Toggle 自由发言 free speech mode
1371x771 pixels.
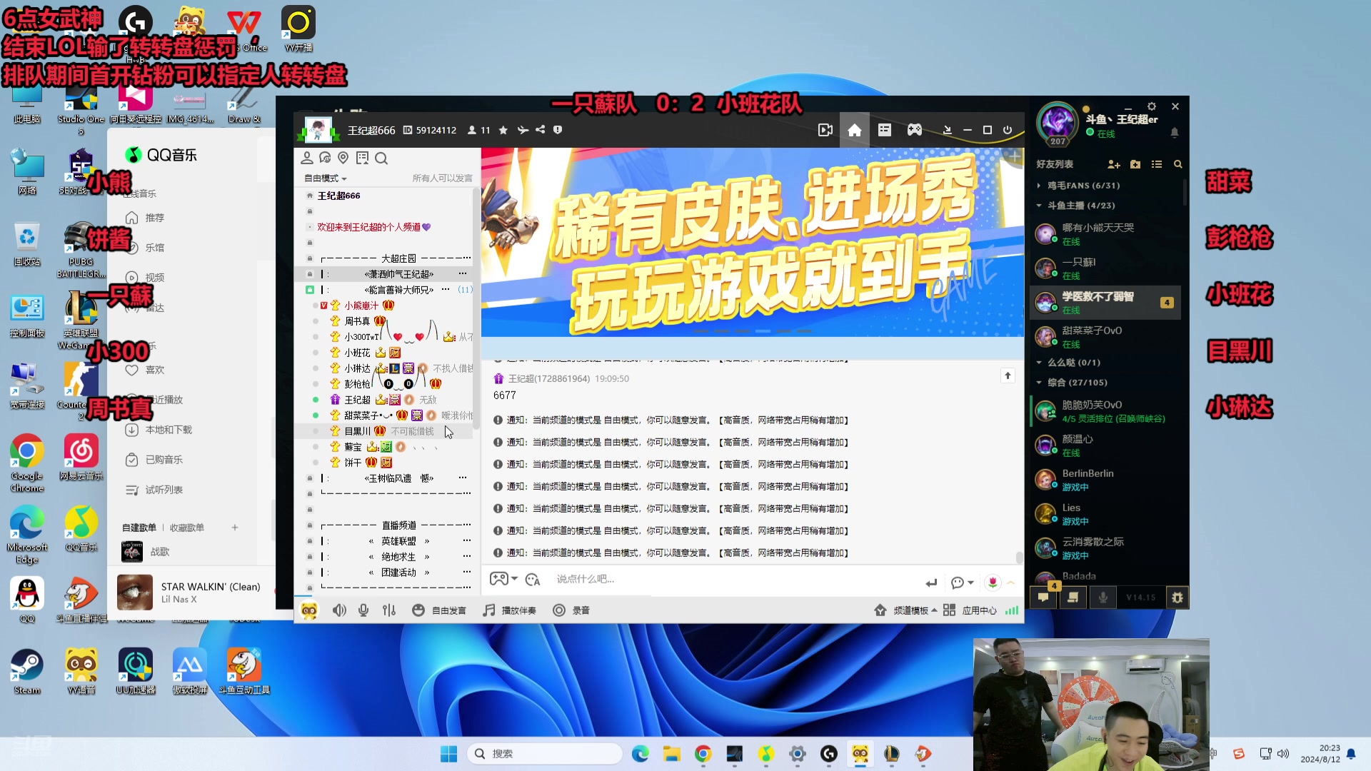click(x=439, y=610)
